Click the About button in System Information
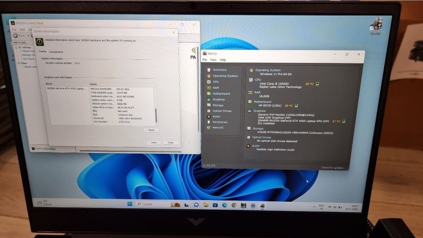423x238 pixels. pyautogui.click(x=151, y=130)
